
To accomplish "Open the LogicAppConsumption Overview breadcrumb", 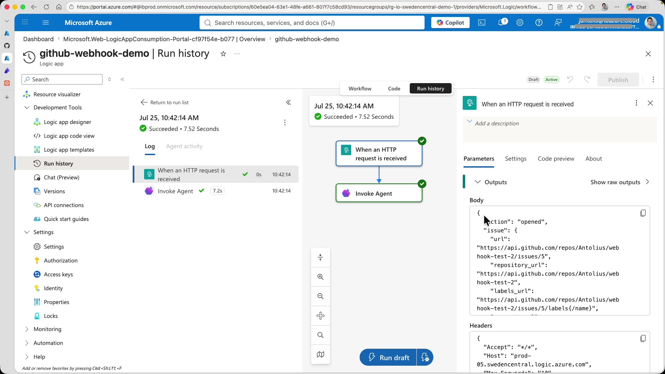I will [x=164, y=39].
